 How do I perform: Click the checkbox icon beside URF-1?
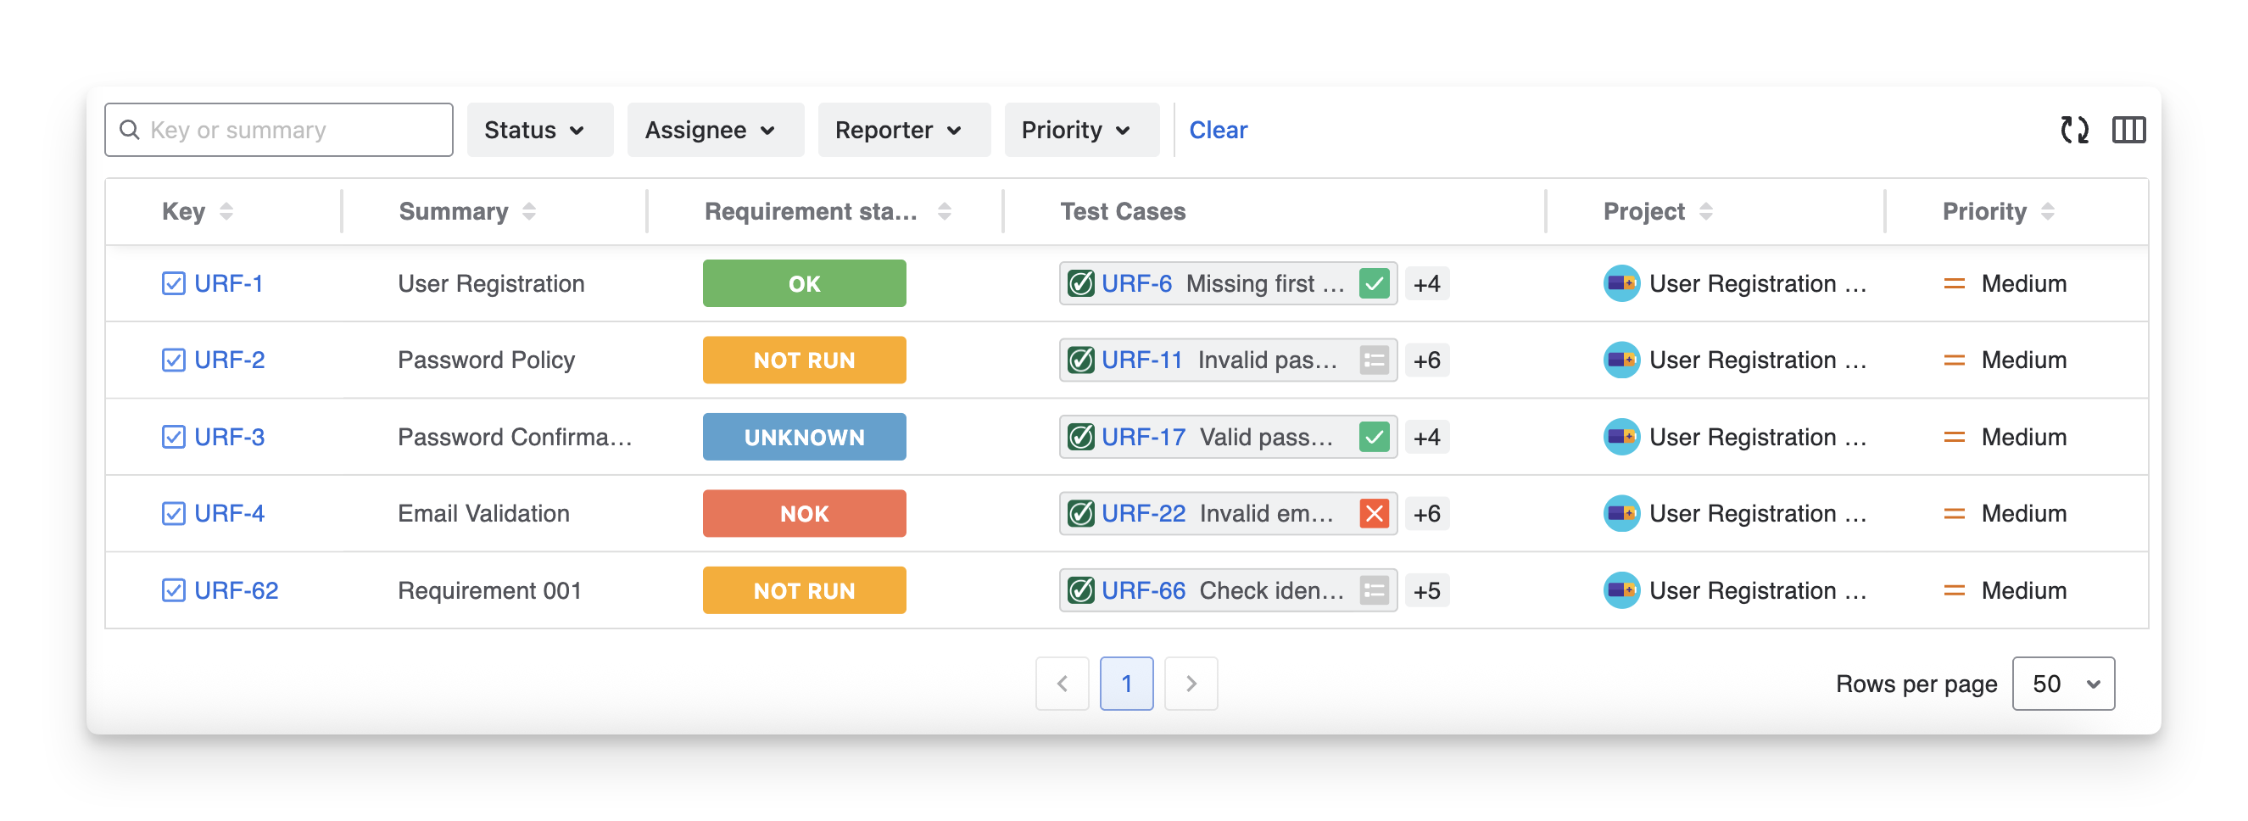point(174,283)
